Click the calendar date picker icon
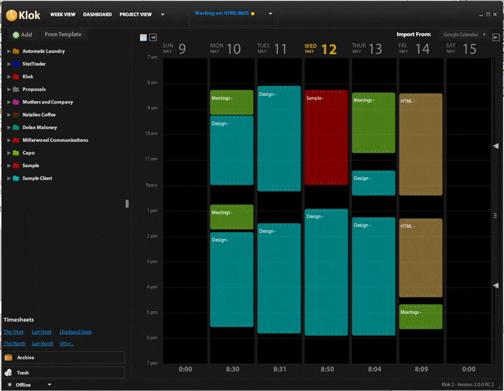 tap(143, 37)
